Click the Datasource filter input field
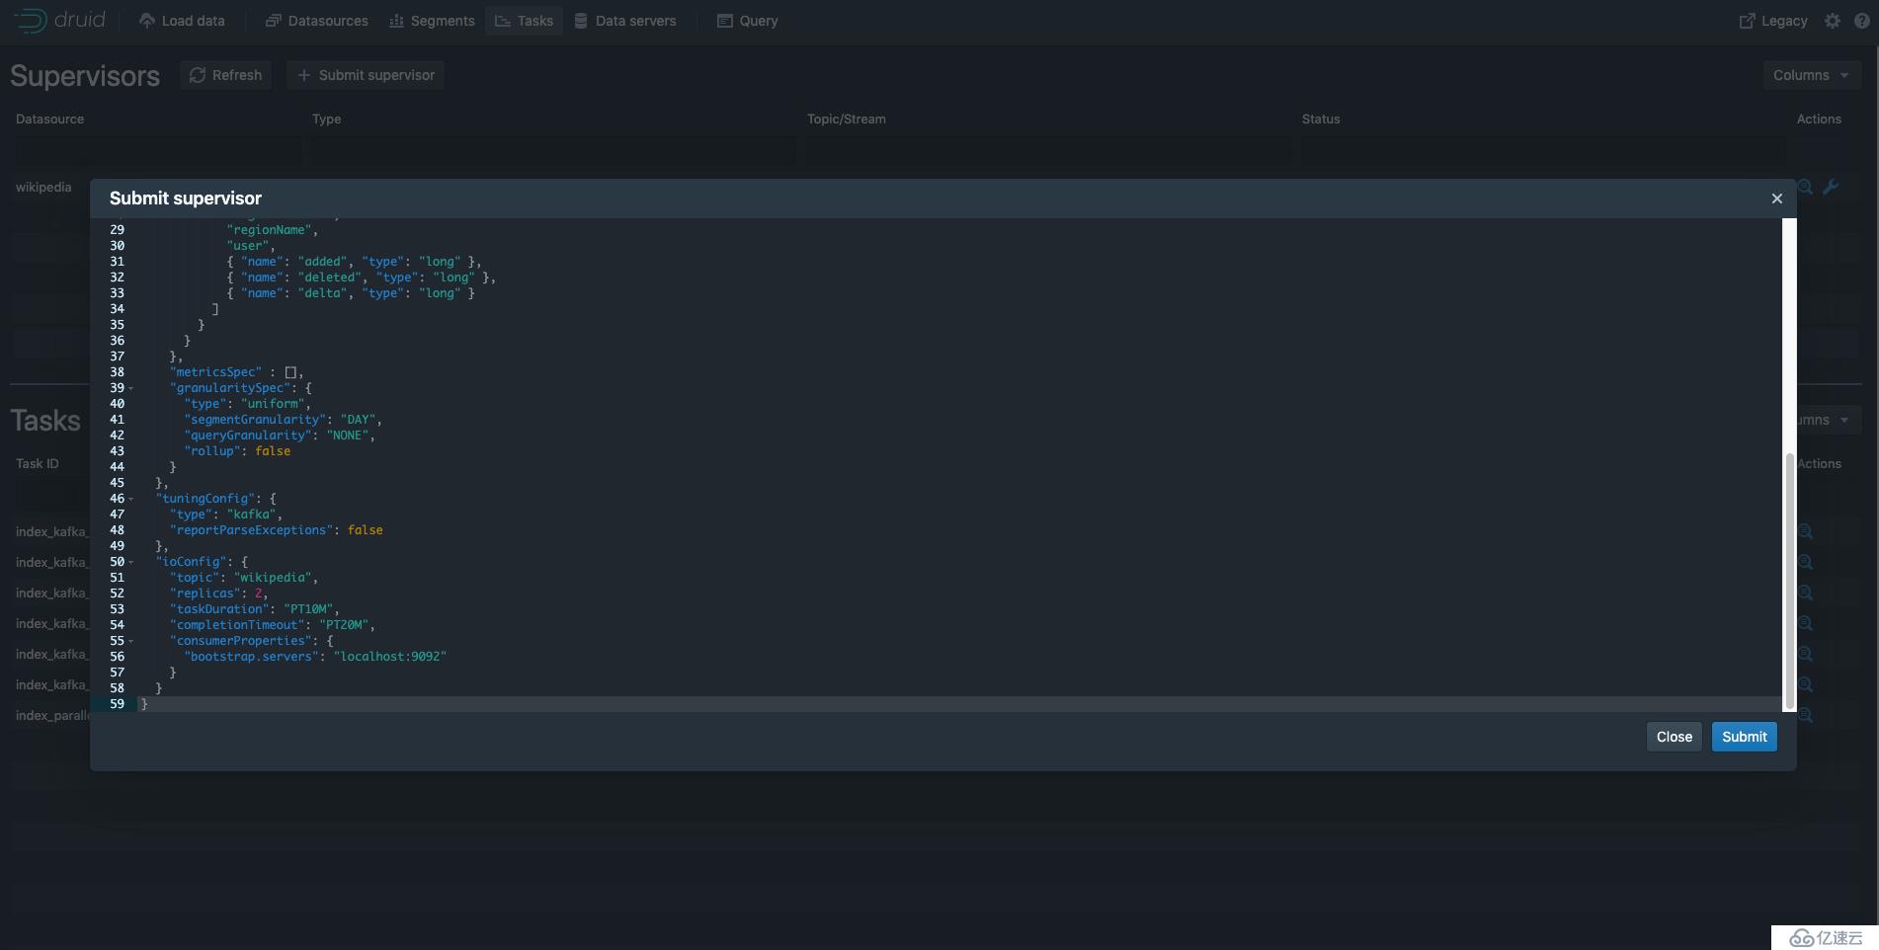Screen dimensions: 1879x950 (157, 151)
